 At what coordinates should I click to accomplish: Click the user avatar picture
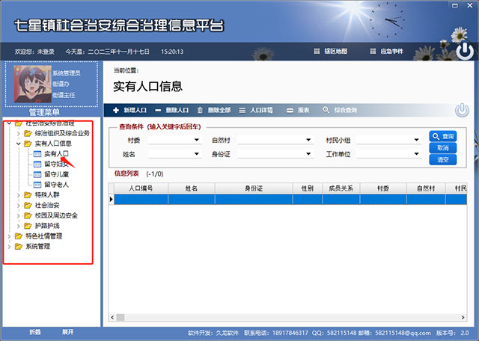(x=32, y=84)
